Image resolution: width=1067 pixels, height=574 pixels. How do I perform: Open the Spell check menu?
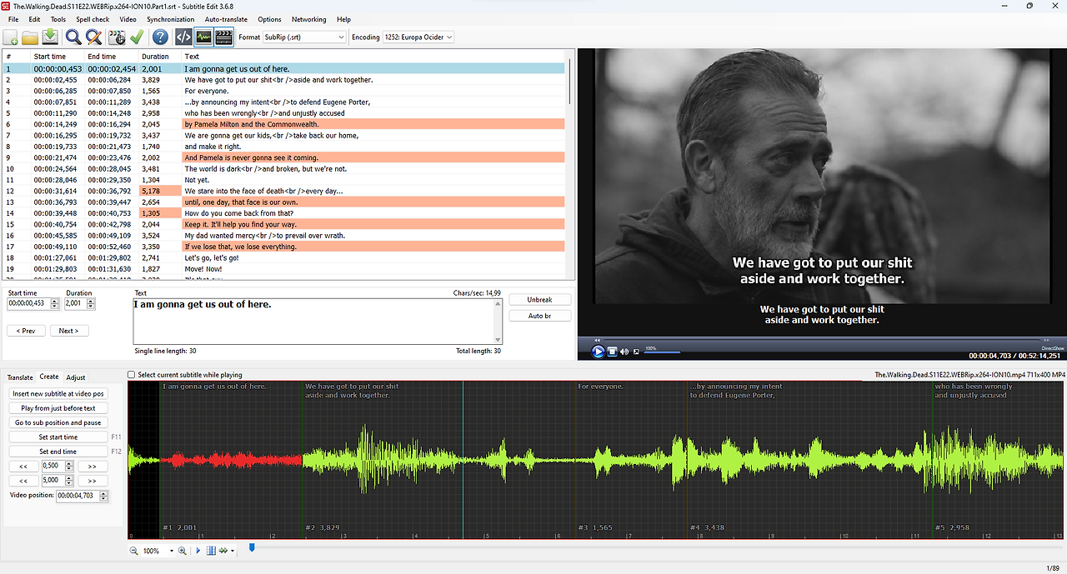(93, 19)
